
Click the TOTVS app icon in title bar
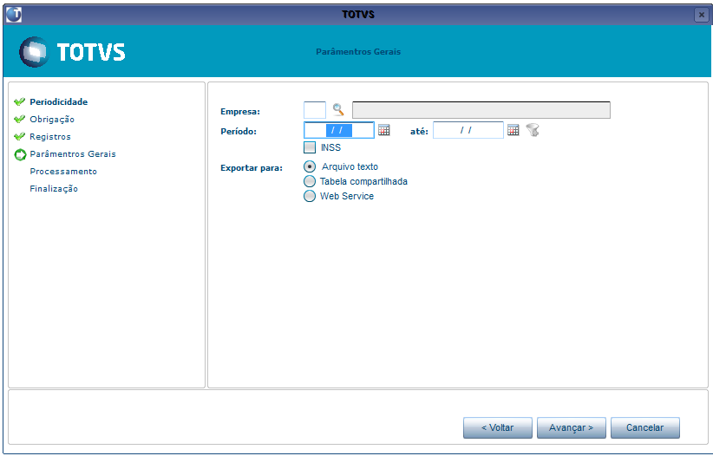pyautogui.click(x=14, y=14)
